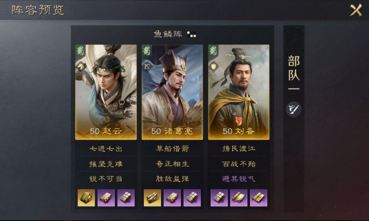The width and height of the screenshot is (369, 221).
Task: Click the cavalry troop icon on 赵云's card
Action: (x=81, y=67)
